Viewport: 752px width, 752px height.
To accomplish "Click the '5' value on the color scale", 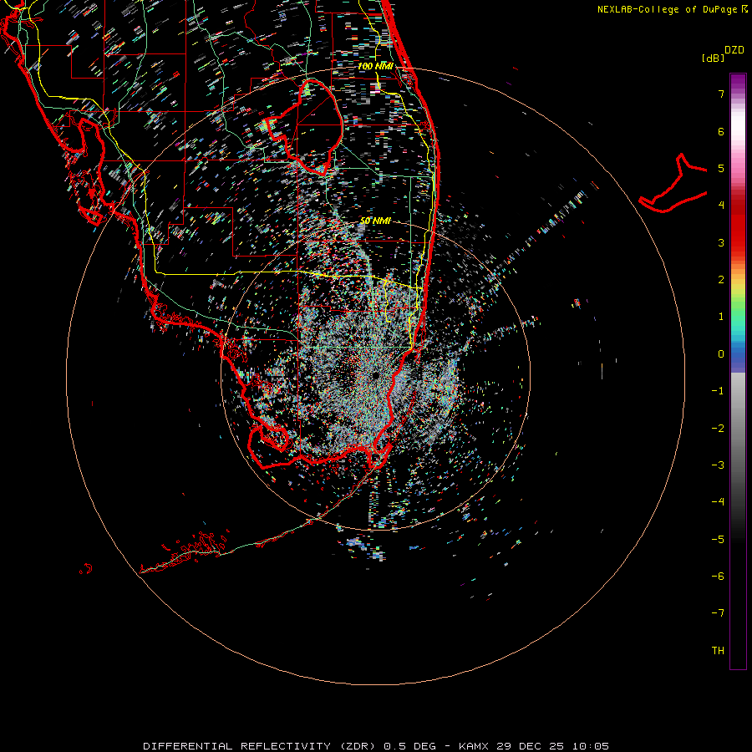I will pos(721,168).
